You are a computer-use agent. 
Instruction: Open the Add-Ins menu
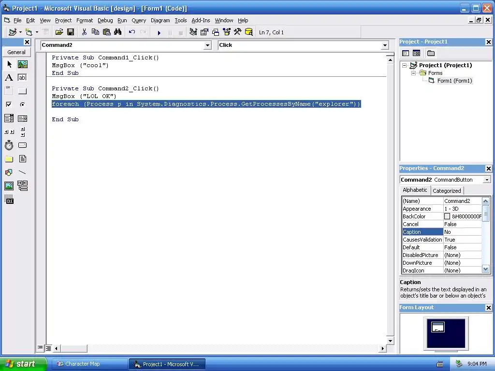pos(201,20)
